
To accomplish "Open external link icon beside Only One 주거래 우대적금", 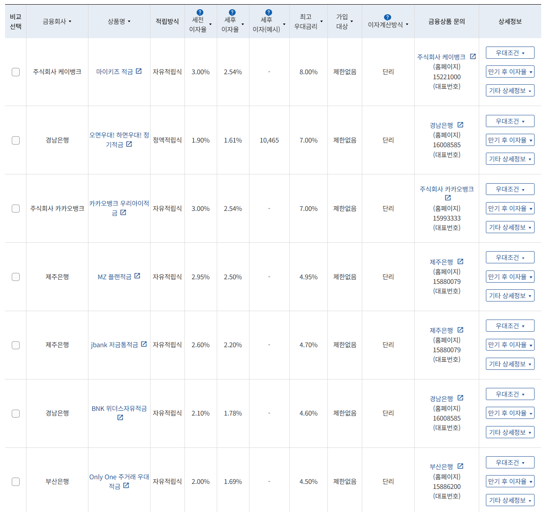I will click(x=126, y=486).
